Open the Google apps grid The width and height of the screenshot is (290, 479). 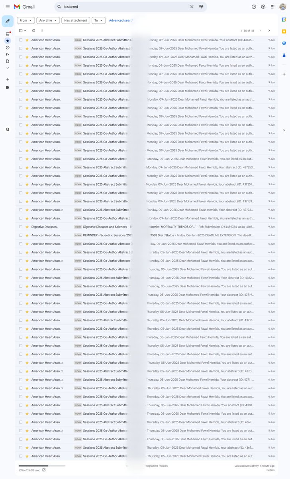coord(272,7)
